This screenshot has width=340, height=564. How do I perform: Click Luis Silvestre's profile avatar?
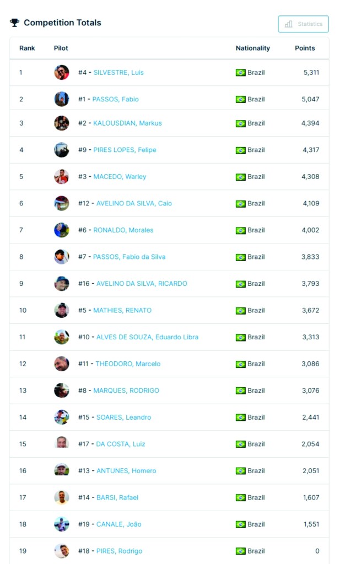click(x=62, y=73)
